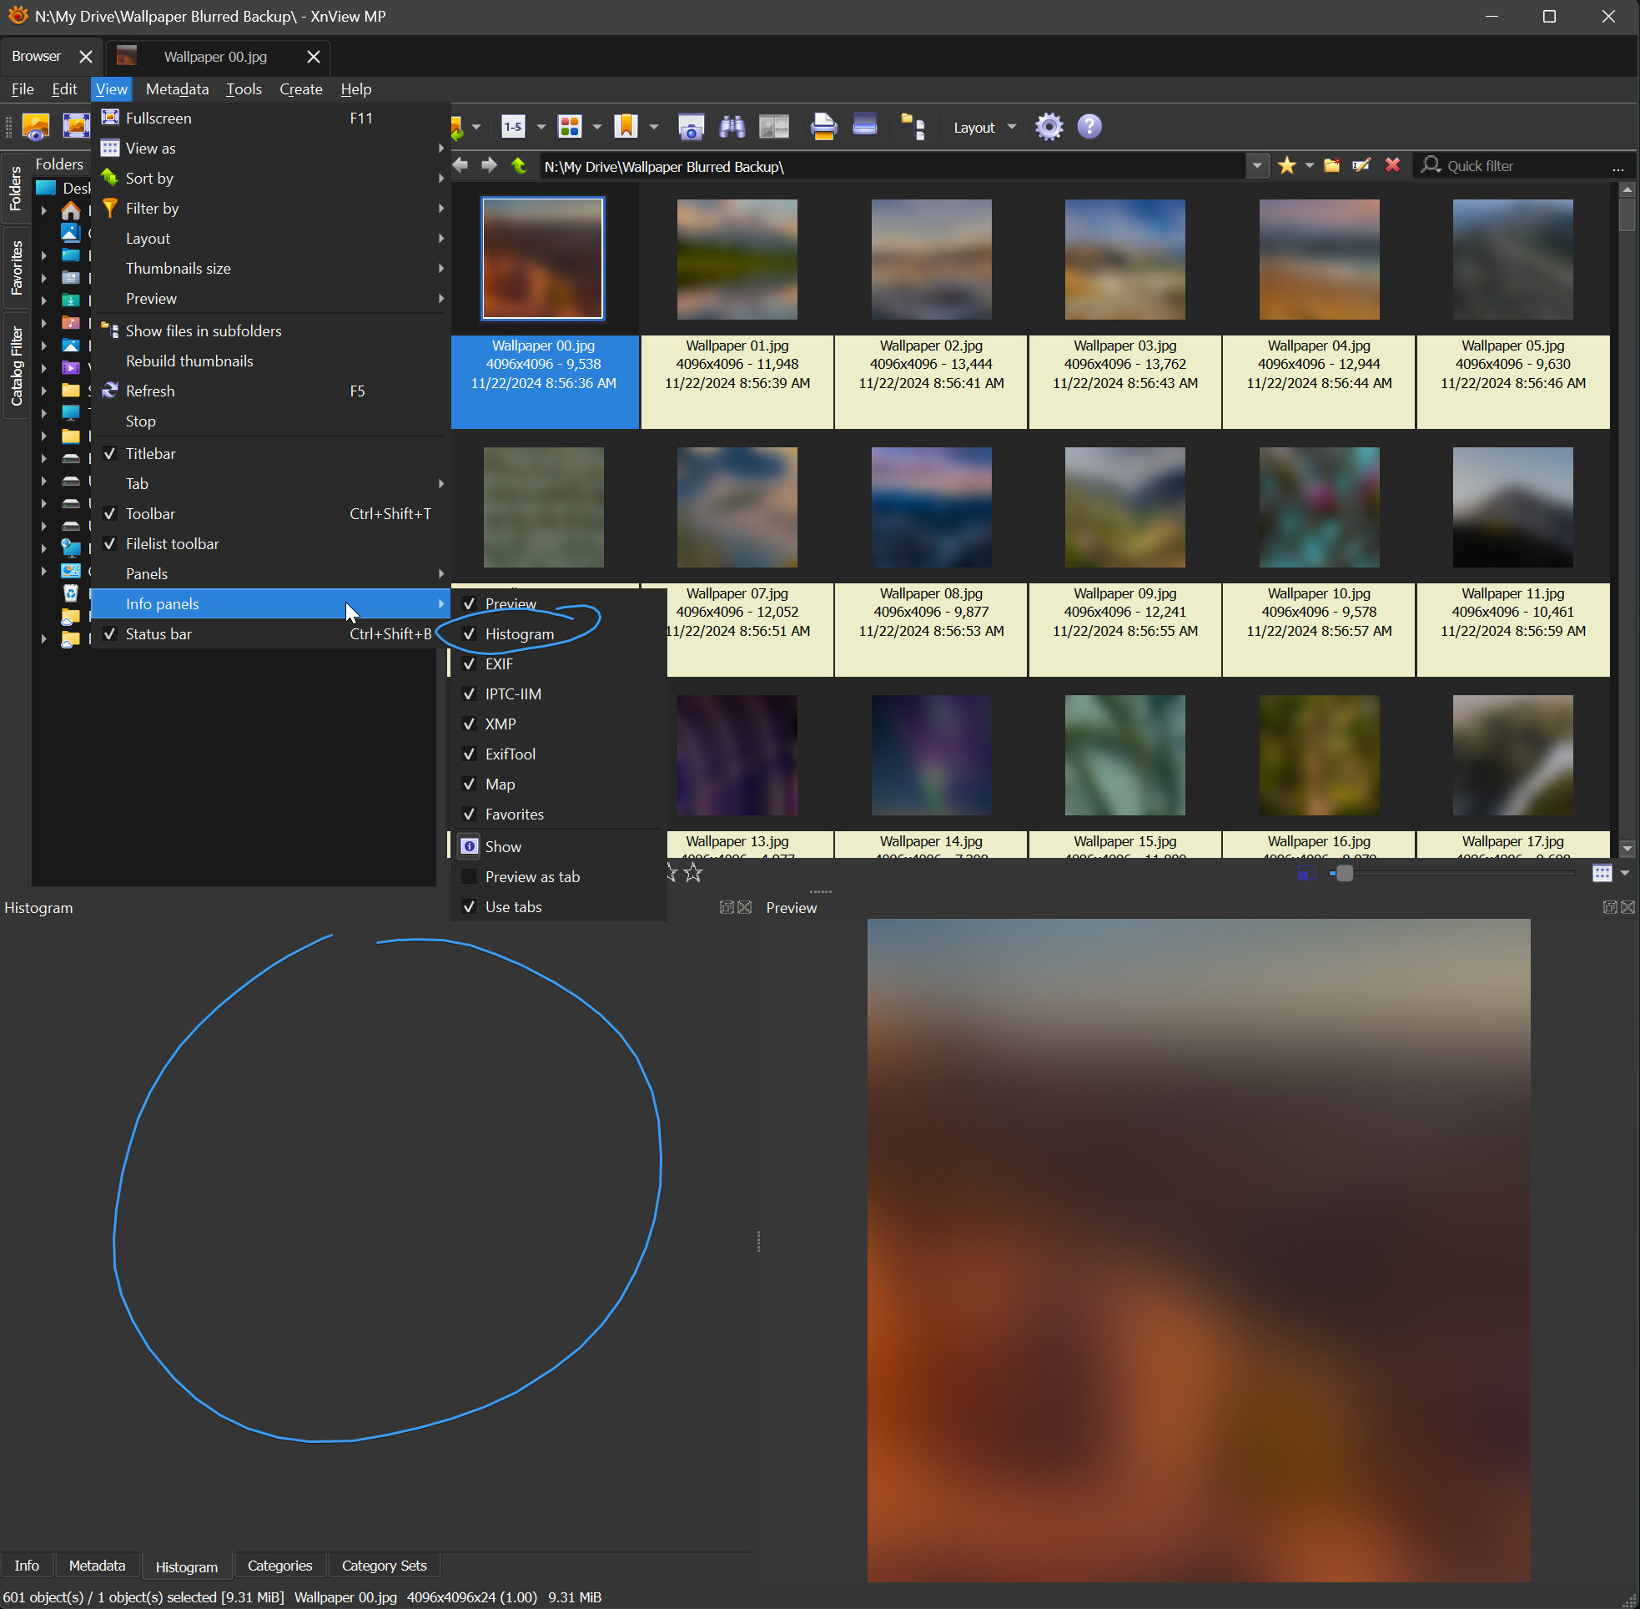Click the scanner acquire icon
1640x1609 pixels.
[x=865, y=125]
